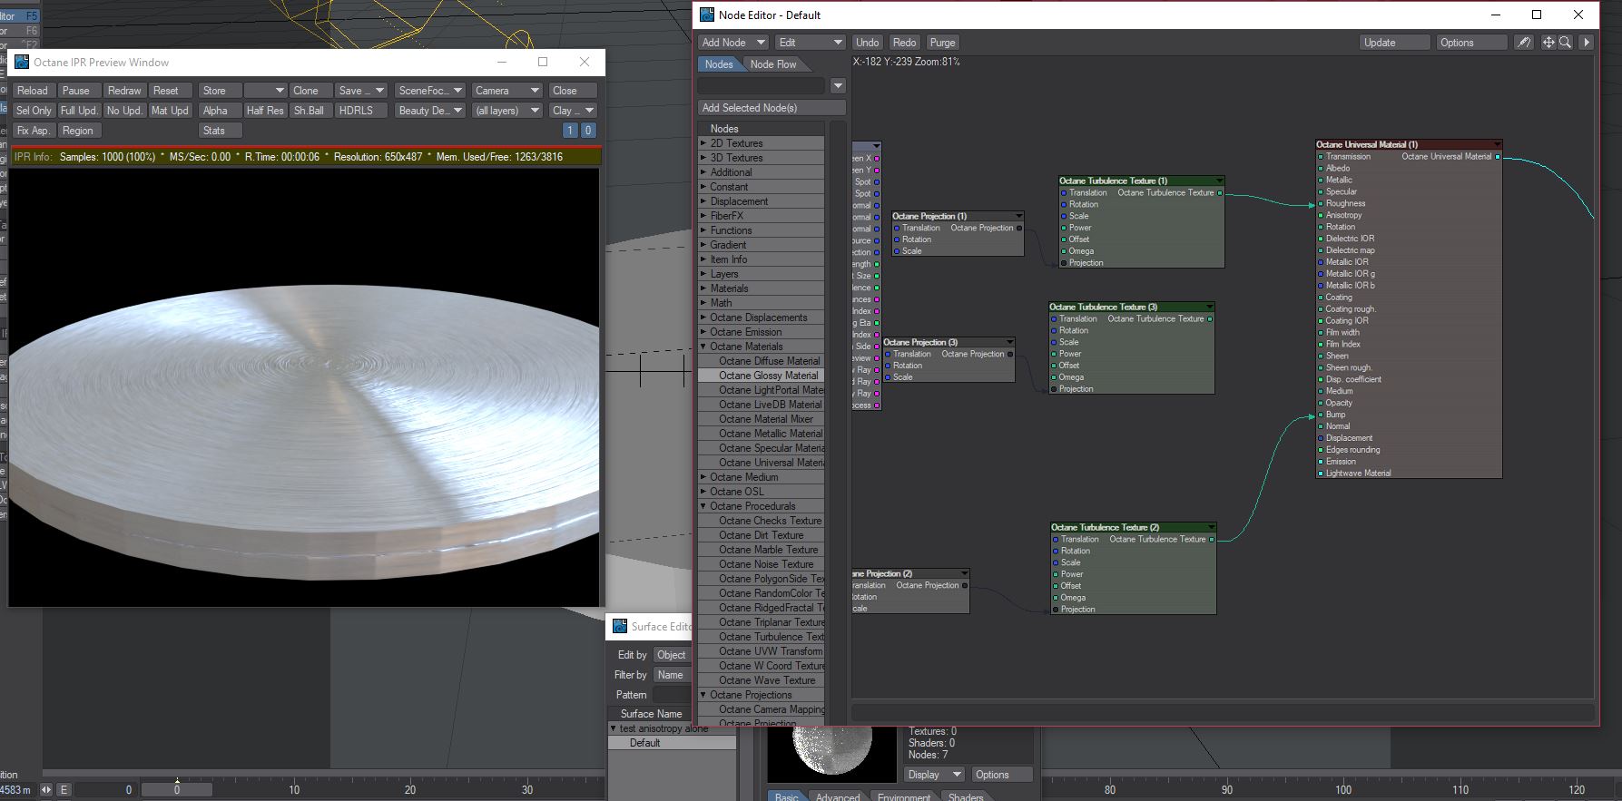Toggle Sh.Ball preview in IPR window

pos(309,111)
